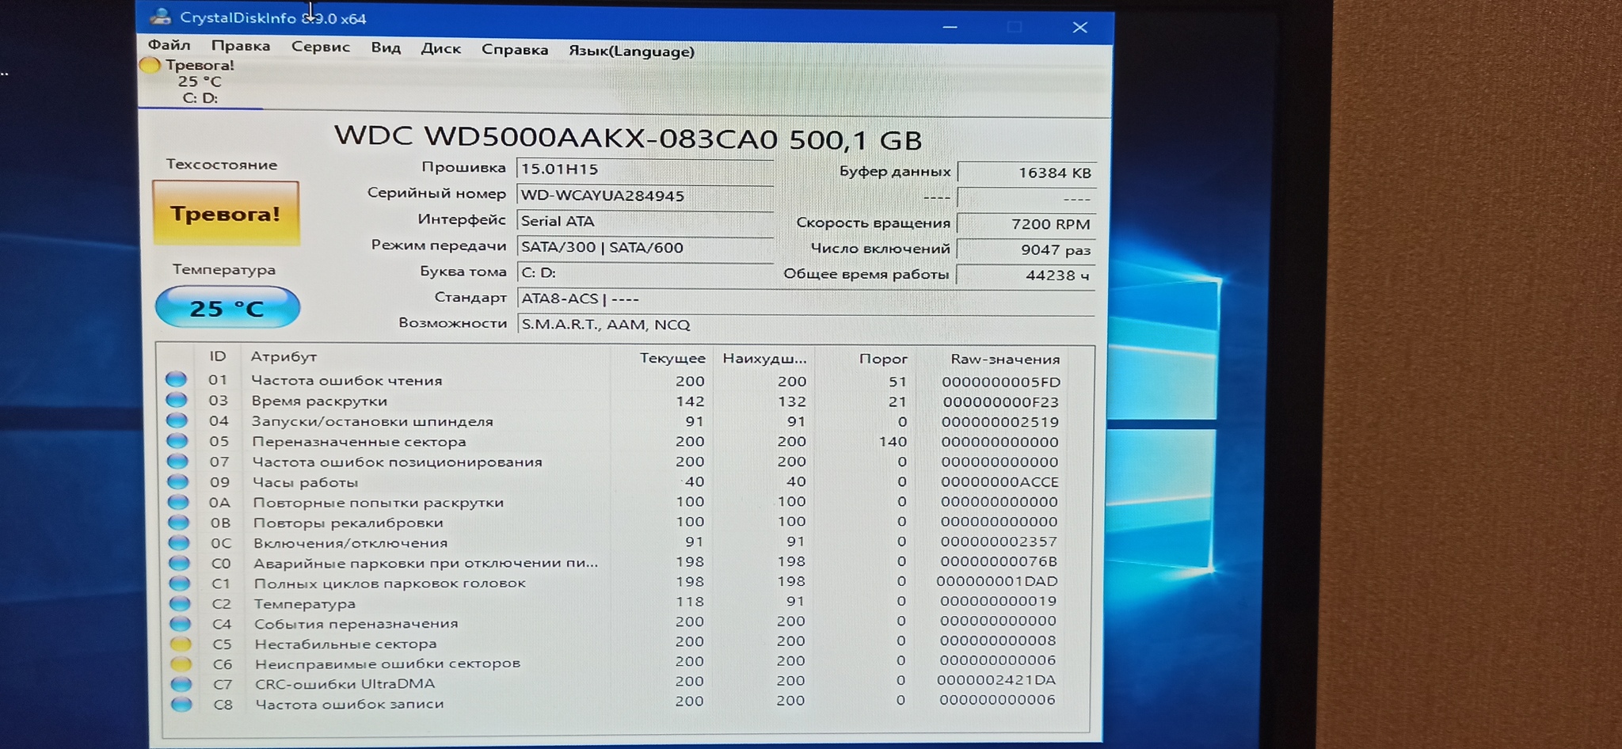Click the Порог column header
The width and height of the screenshot is (1622, 749).
[x=883, y=359]
